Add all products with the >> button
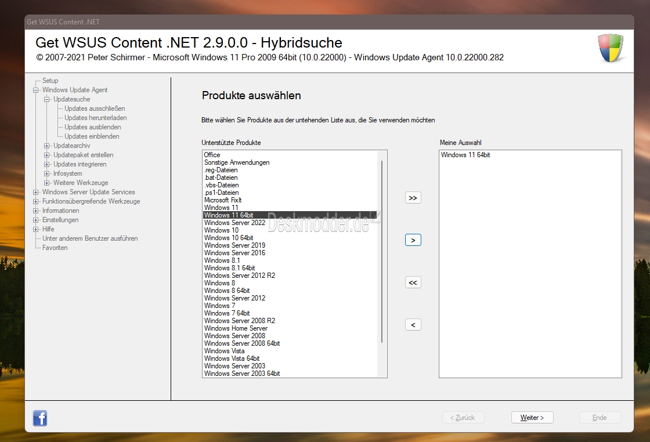Viewport: 650px width, 442px height. click(x=413, y=198)
